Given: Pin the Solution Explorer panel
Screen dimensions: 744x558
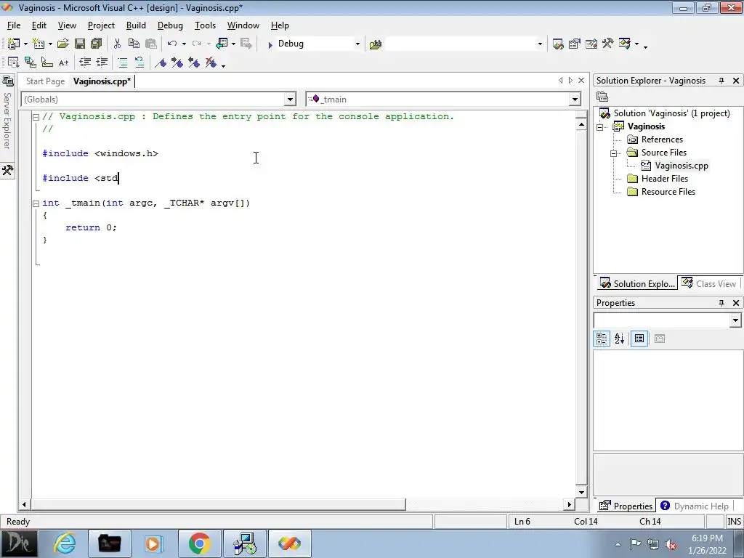Looking at the screenshot, I should coord(721,81).
